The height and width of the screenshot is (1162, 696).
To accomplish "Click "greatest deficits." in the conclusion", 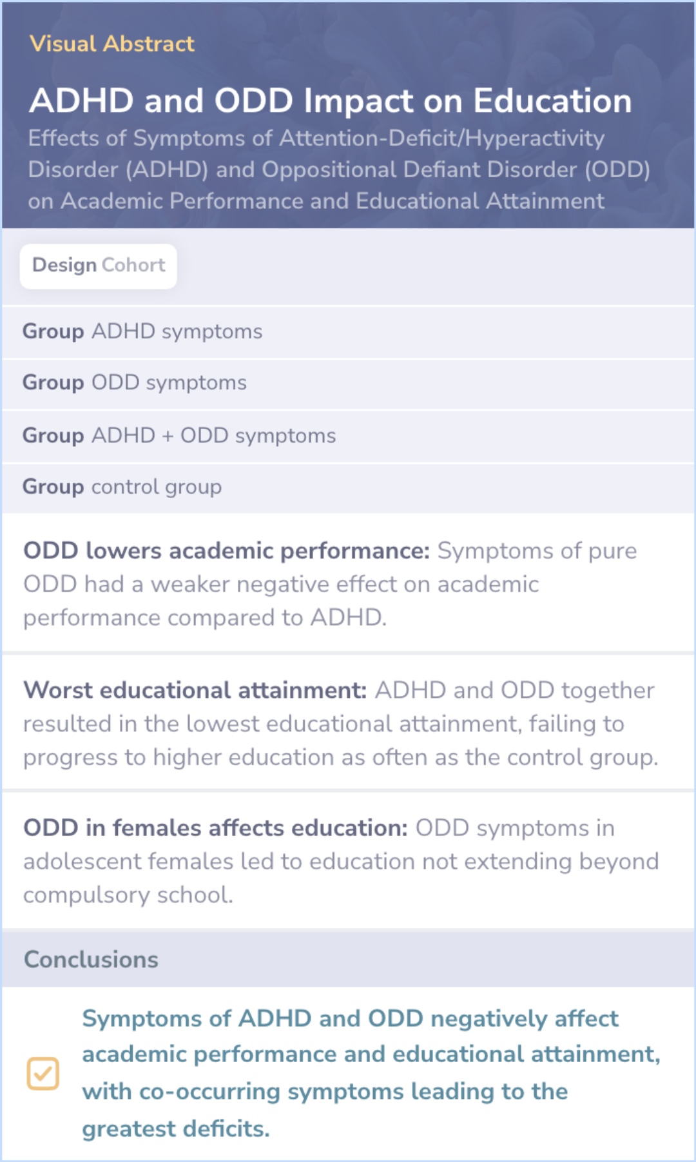I will pos(175,1129).
